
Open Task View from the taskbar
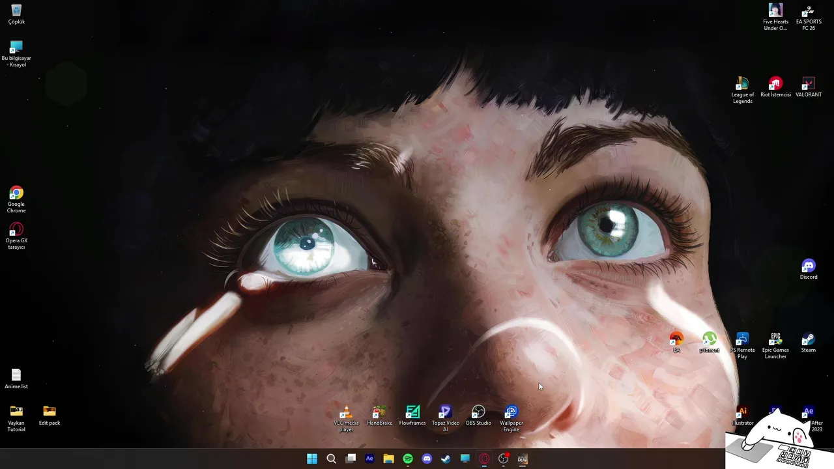[351, 459]
